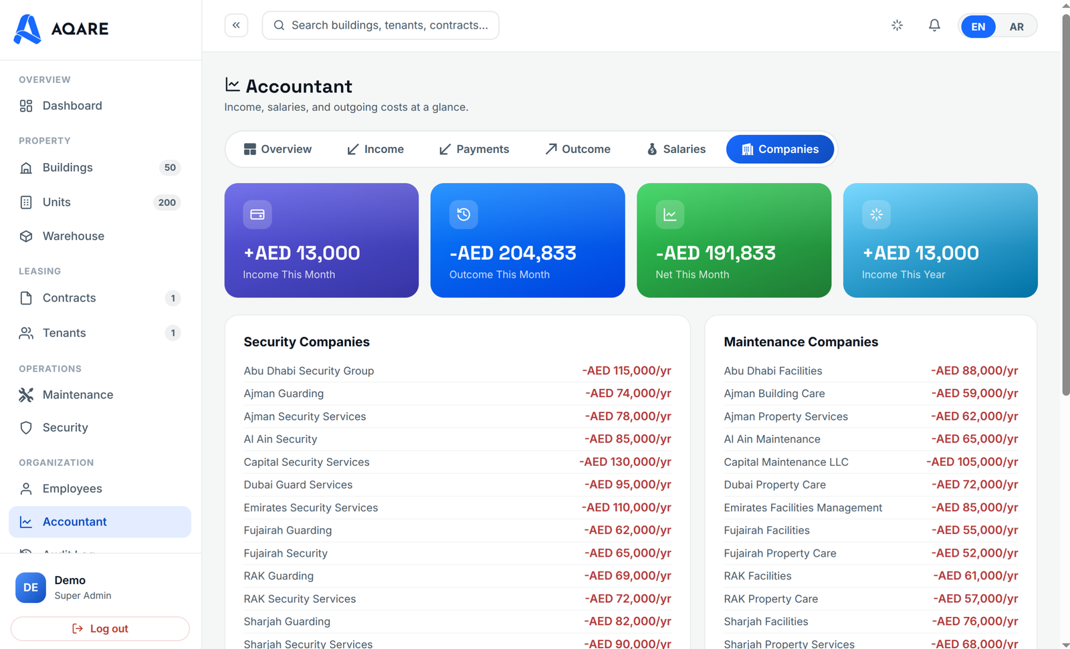Click -AED 130,000/yr amount
1070x649 pixels.
[x=625, y=462]
